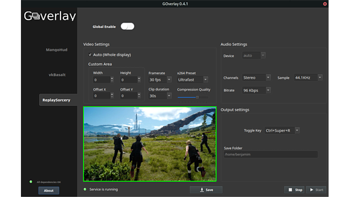Stop the ReplaySorcery service
Viewport: 350px width, 197px height.
tap(295, 190)
